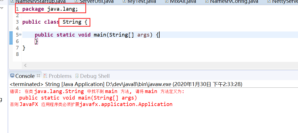Click the ServerUtil.java tab file icon
The image size is (298, 133).
point(76,1)
